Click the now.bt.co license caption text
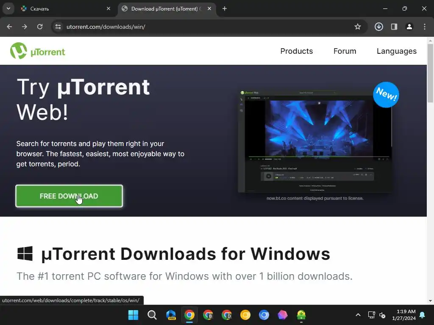 pos(315,198)
